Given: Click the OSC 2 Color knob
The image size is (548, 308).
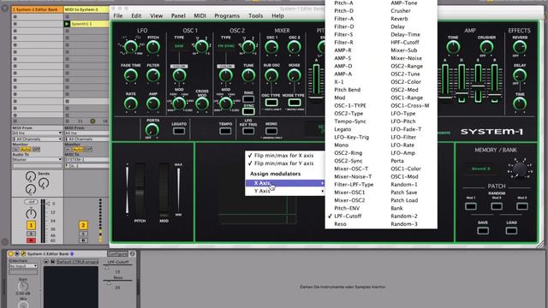Looking at the screenshot, I should tap(226, 75).
